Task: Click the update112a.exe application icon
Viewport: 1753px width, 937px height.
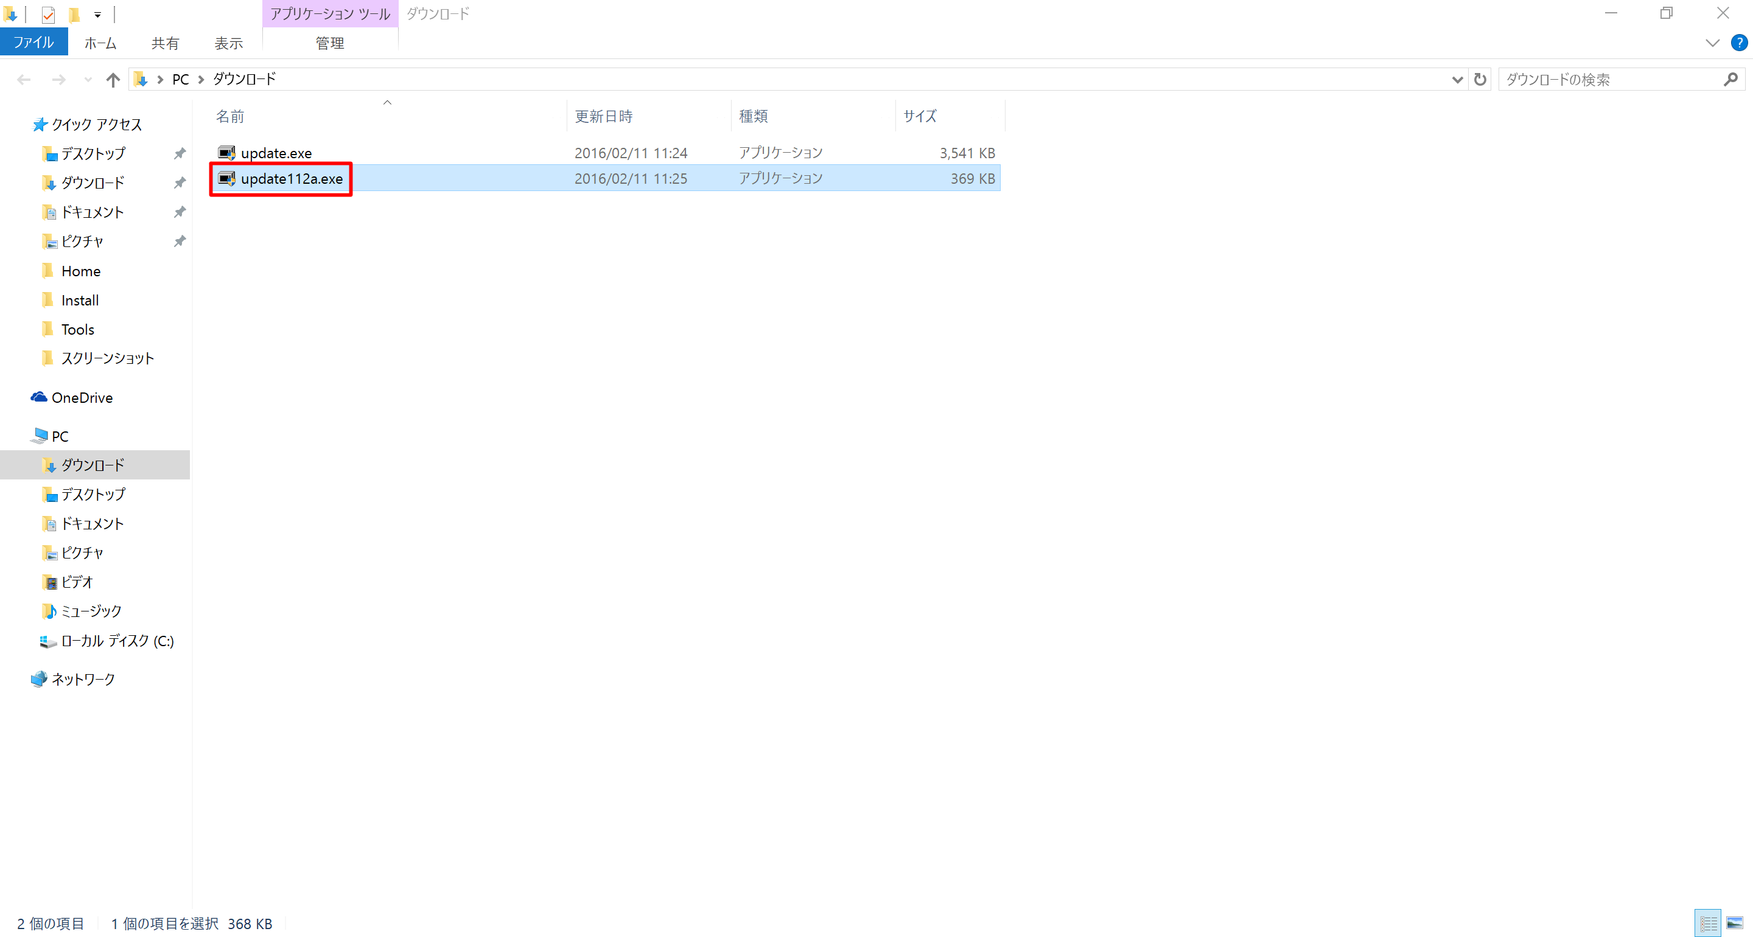Action: [226, 178]
